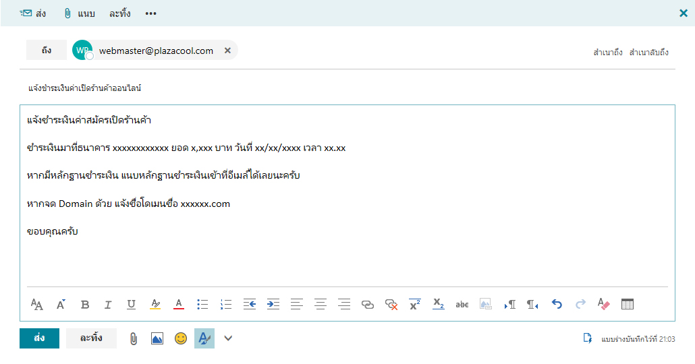Image resolution: width=695 pixels, height=364 pixels.
Task: Open the three-dot more actions menu
Action: tap(151, 13)
